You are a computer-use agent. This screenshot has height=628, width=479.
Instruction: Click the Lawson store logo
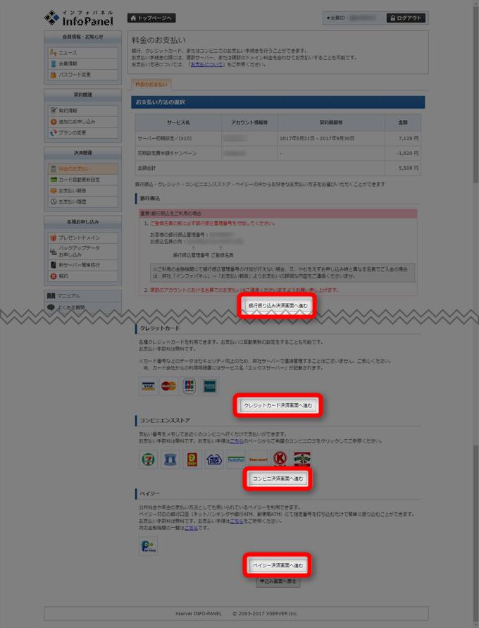click(x=170, y=460)
